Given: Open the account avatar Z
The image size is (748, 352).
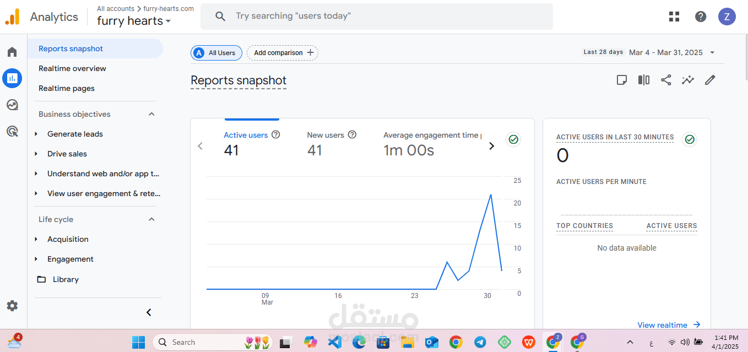Looking at the screenshot, I should 727,17.
